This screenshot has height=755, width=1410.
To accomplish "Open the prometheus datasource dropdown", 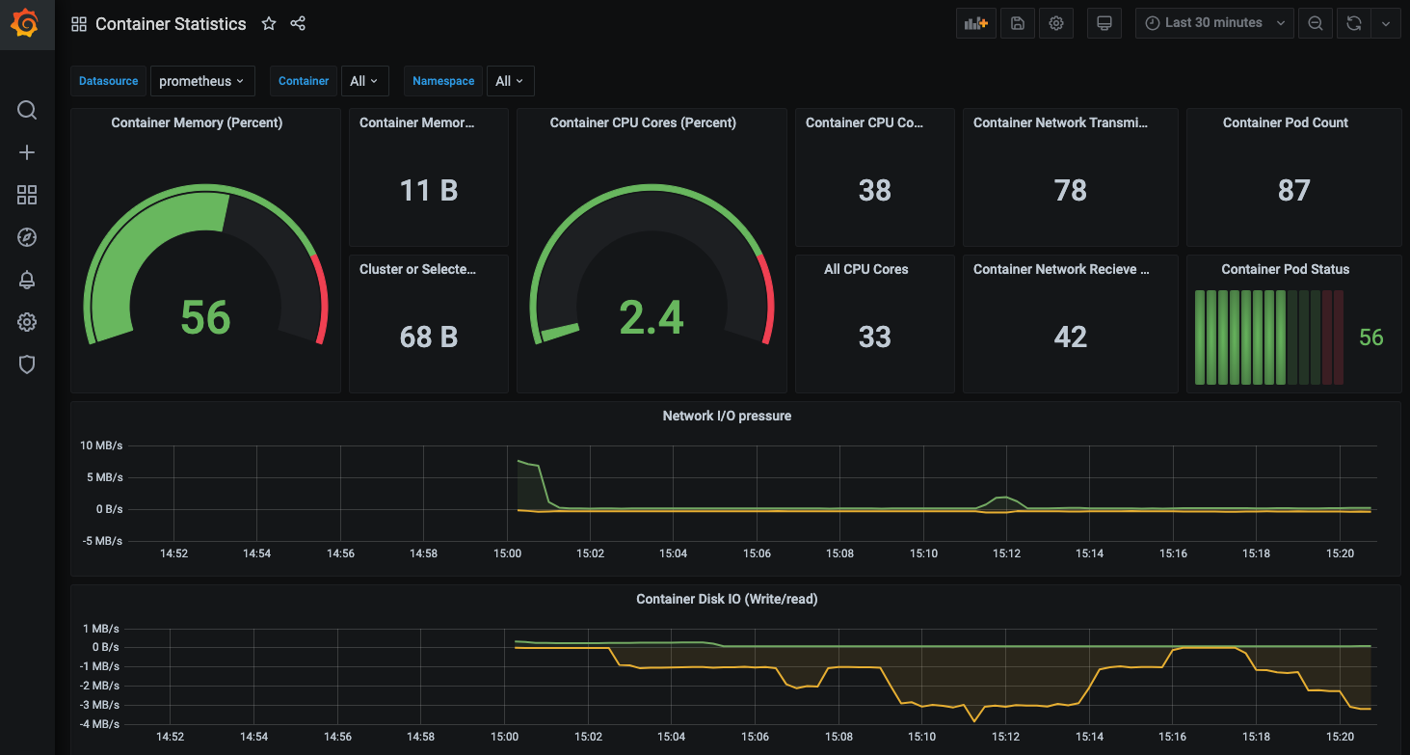I will (x=202, y=81).
